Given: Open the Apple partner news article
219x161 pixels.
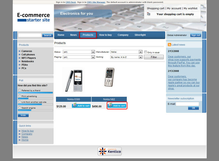Looking at the screenshot, I should pyautogui.click(x=184, y=82).
